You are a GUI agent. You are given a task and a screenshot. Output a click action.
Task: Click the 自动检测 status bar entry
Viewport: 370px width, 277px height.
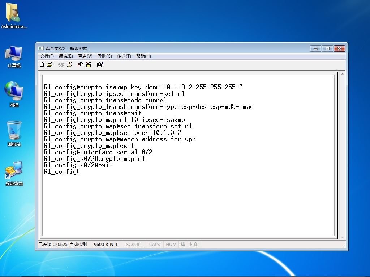[x=78, y=244]
